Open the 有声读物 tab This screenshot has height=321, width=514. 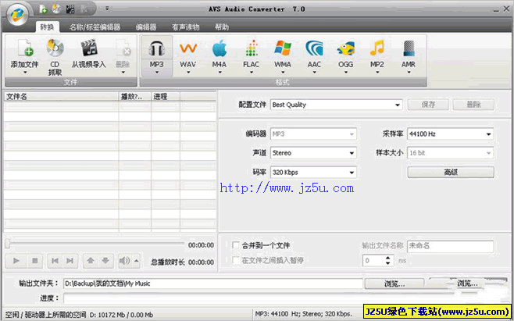point(186,27)
